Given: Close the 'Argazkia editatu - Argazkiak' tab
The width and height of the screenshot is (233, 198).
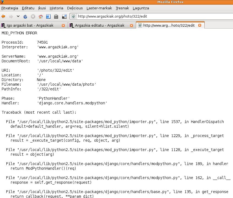Looking at the screenshot, I should 131,26.
